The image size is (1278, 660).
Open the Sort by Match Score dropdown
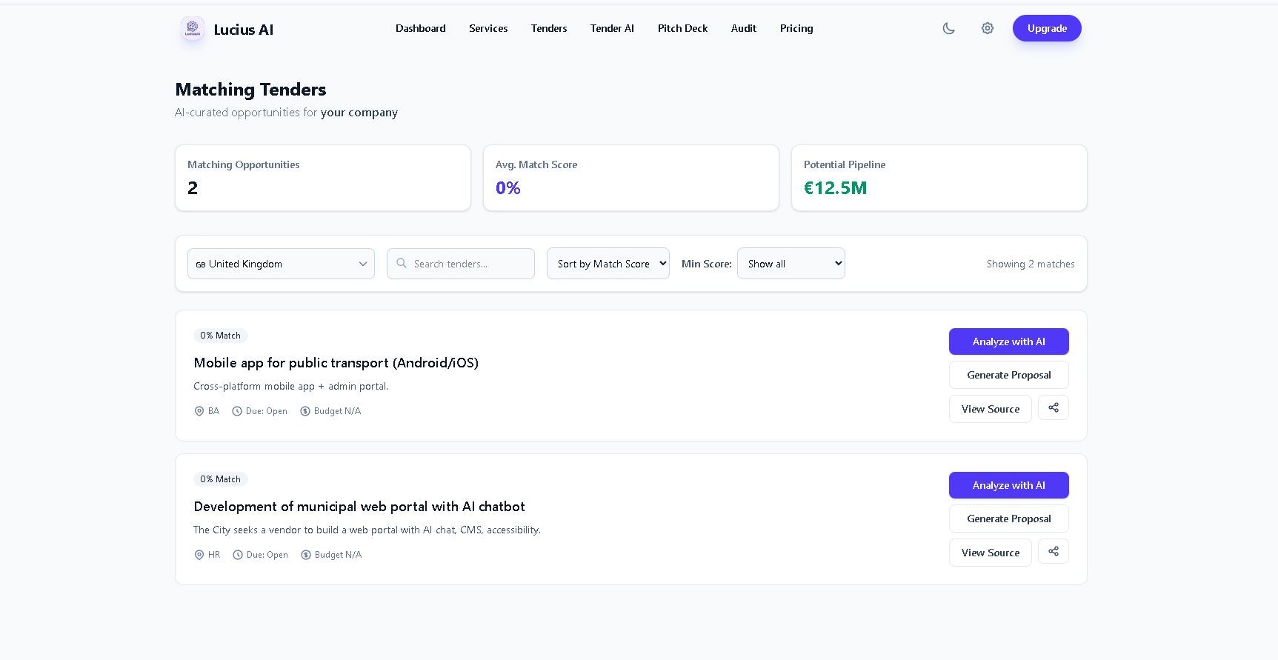point(608,264)
